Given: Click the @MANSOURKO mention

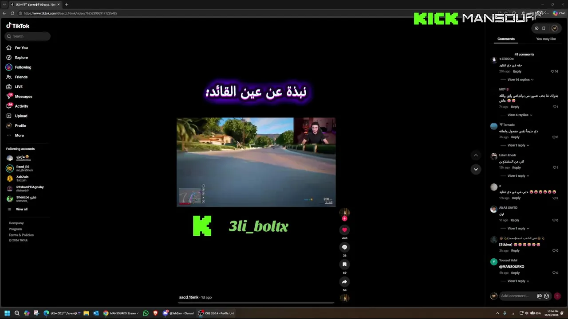Looking at the screenshot, I should pos(512,267).
